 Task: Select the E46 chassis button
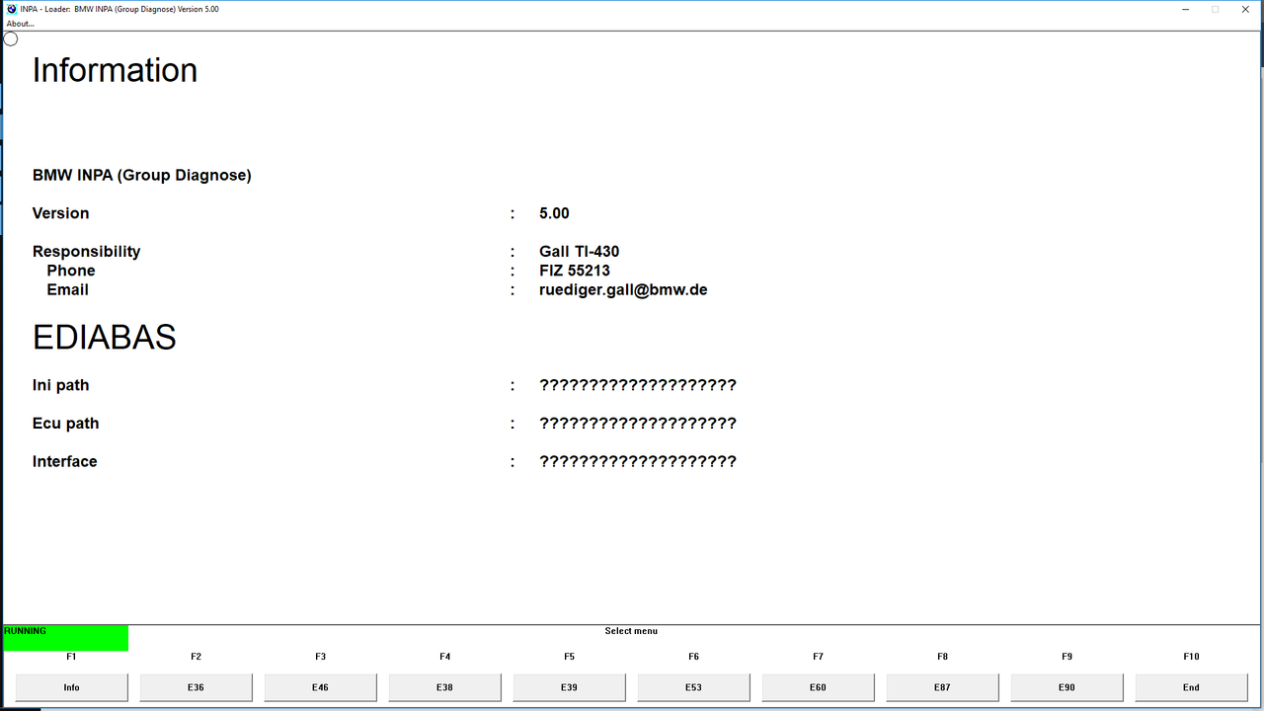[x=320, y=687]
